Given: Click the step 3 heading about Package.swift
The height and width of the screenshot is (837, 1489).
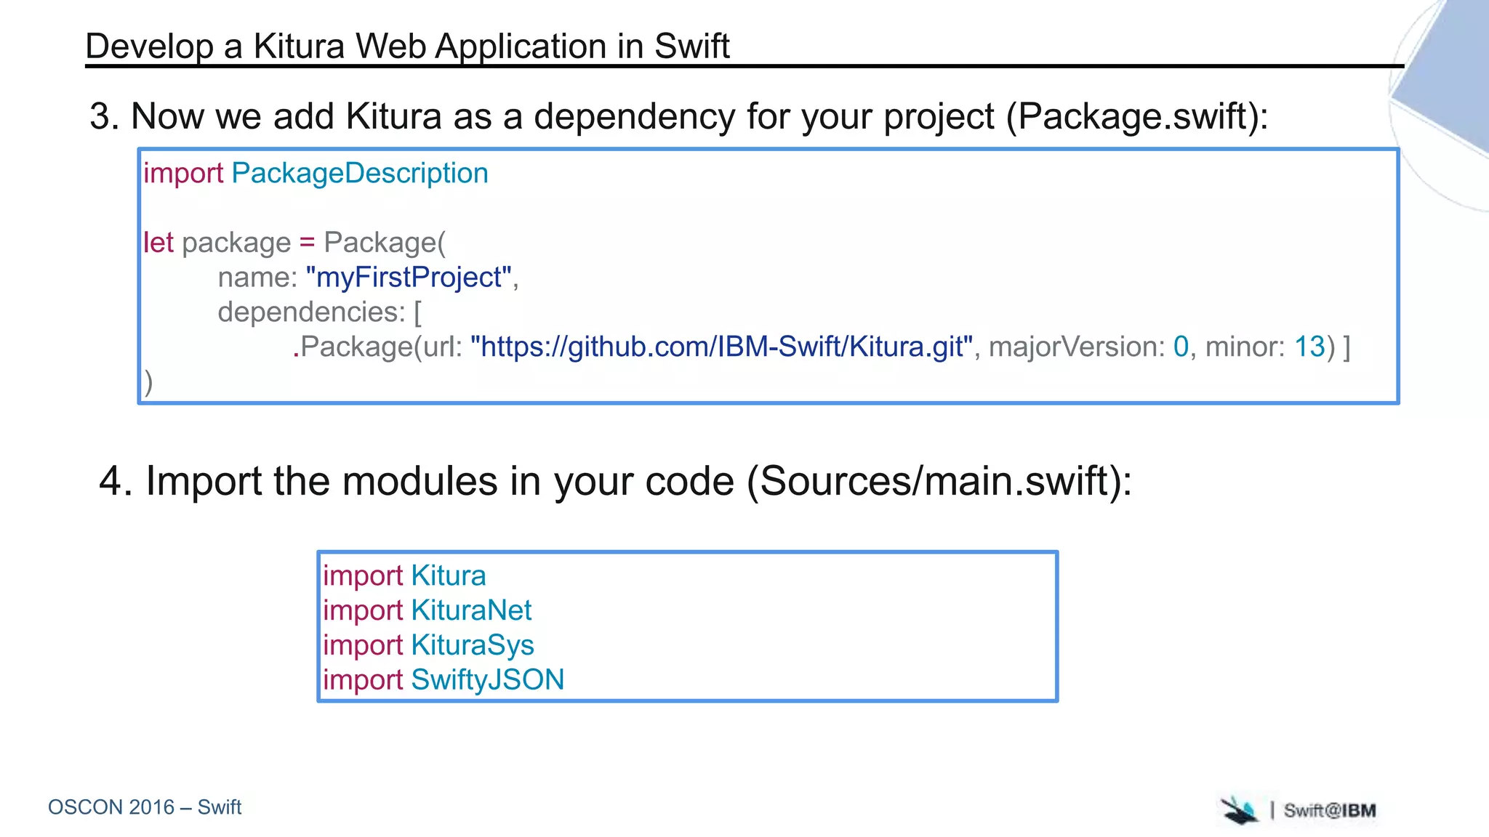Looking at the screenshot, I should pos(678,116).
